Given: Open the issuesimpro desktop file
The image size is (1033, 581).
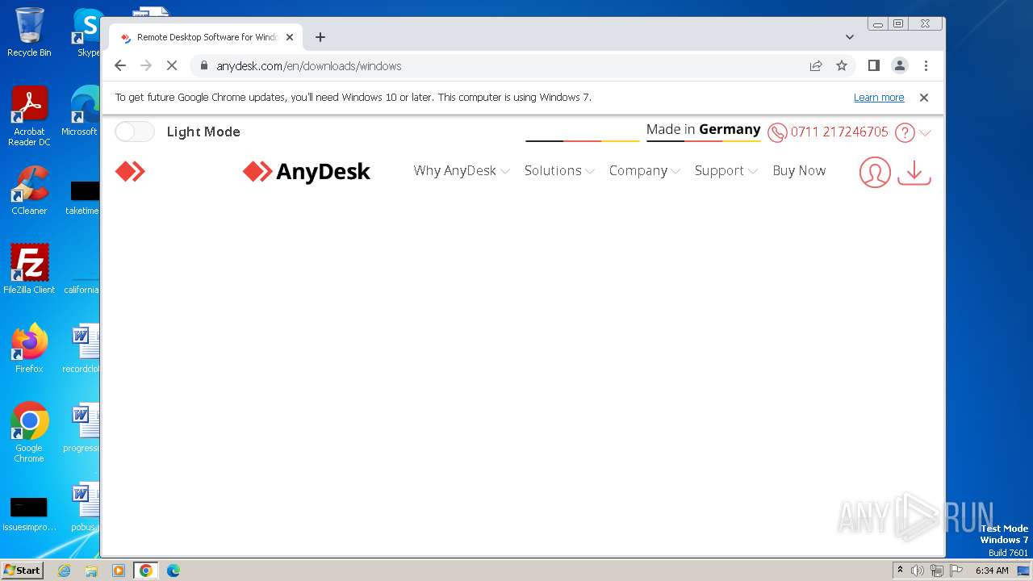Looking at the screenshot, I should [29, 515].
